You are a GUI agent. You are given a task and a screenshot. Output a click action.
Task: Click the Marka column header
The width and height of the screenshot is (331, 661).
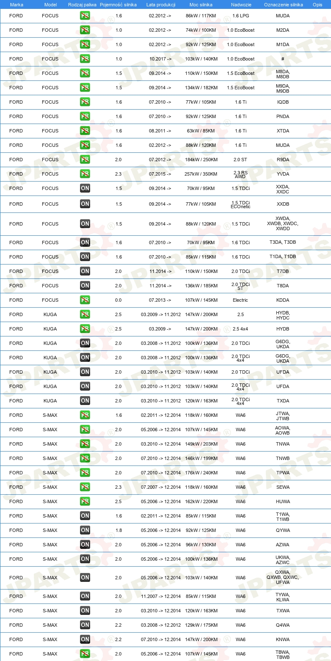17,4
